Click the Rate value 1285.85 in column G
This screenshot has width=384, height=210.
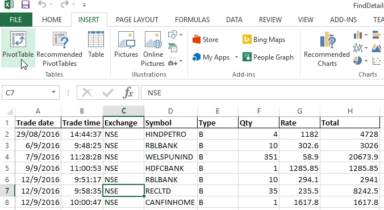299,168
